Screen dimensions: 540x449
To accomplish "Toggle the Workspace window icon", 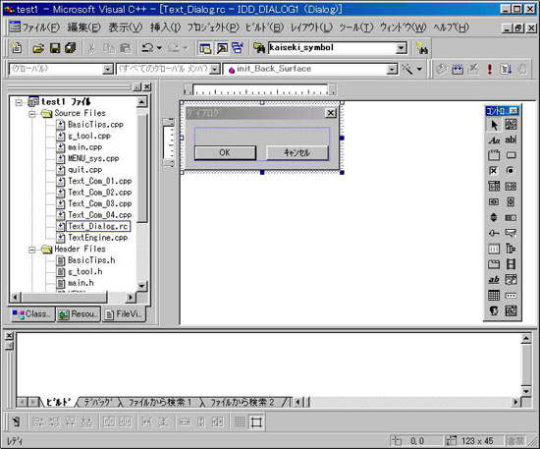I will [x=205, y=48].
